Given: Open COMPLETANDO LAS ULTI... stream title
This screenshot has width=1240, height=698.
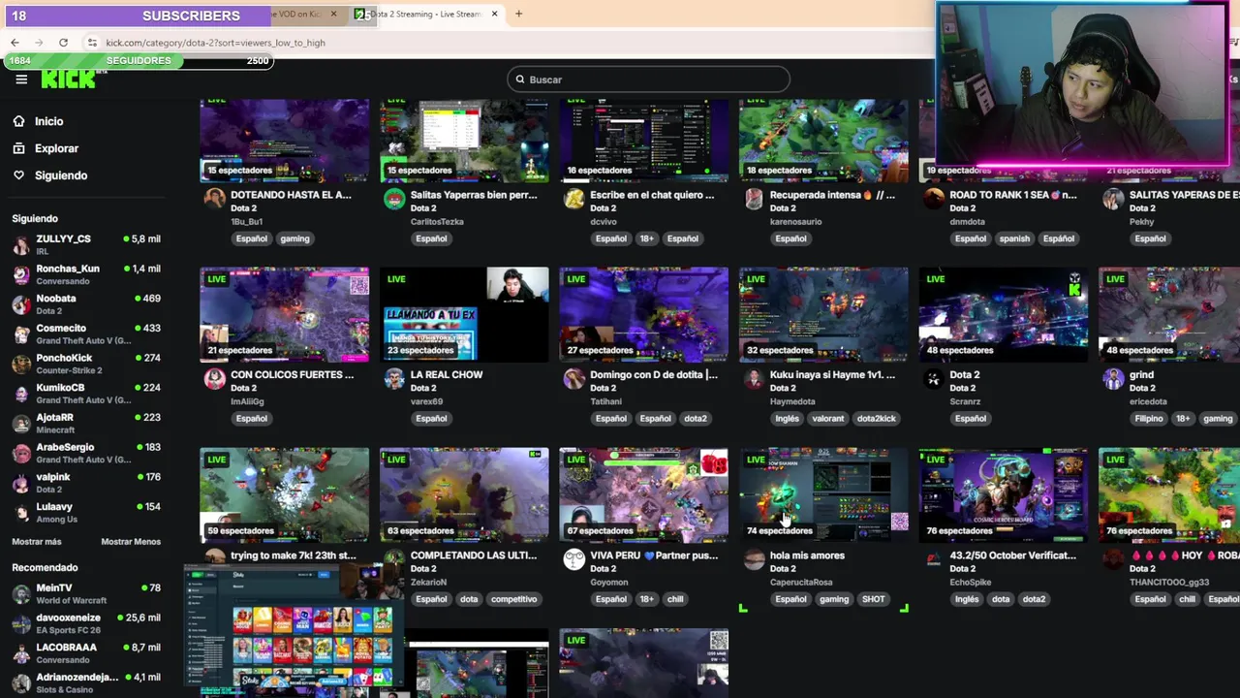Looking at the screenshot, I should click(474, 555).
